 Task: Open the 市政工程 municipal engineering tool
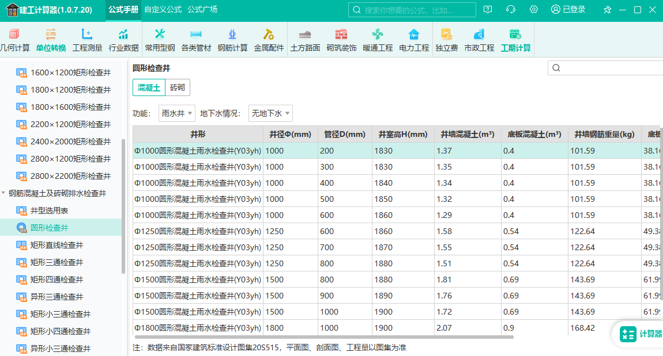(479, 40)
